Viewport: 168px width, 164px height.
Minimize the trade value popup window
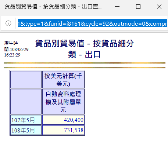point(117,7)
